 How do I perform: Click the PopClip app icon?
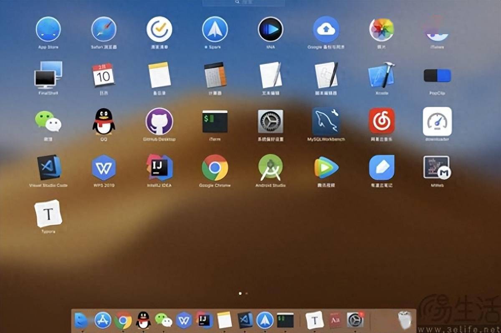tap(437, 76)
